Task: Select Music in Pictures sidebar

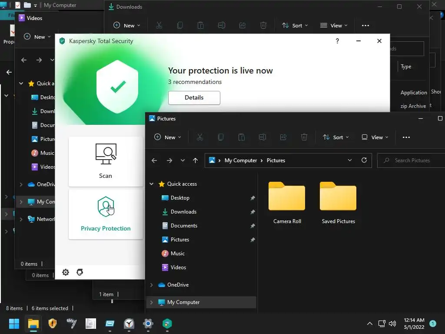Action: [x=178, y=254]
